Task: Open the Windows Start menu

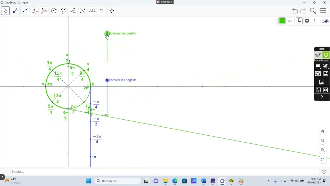Action: coord(89,181)
